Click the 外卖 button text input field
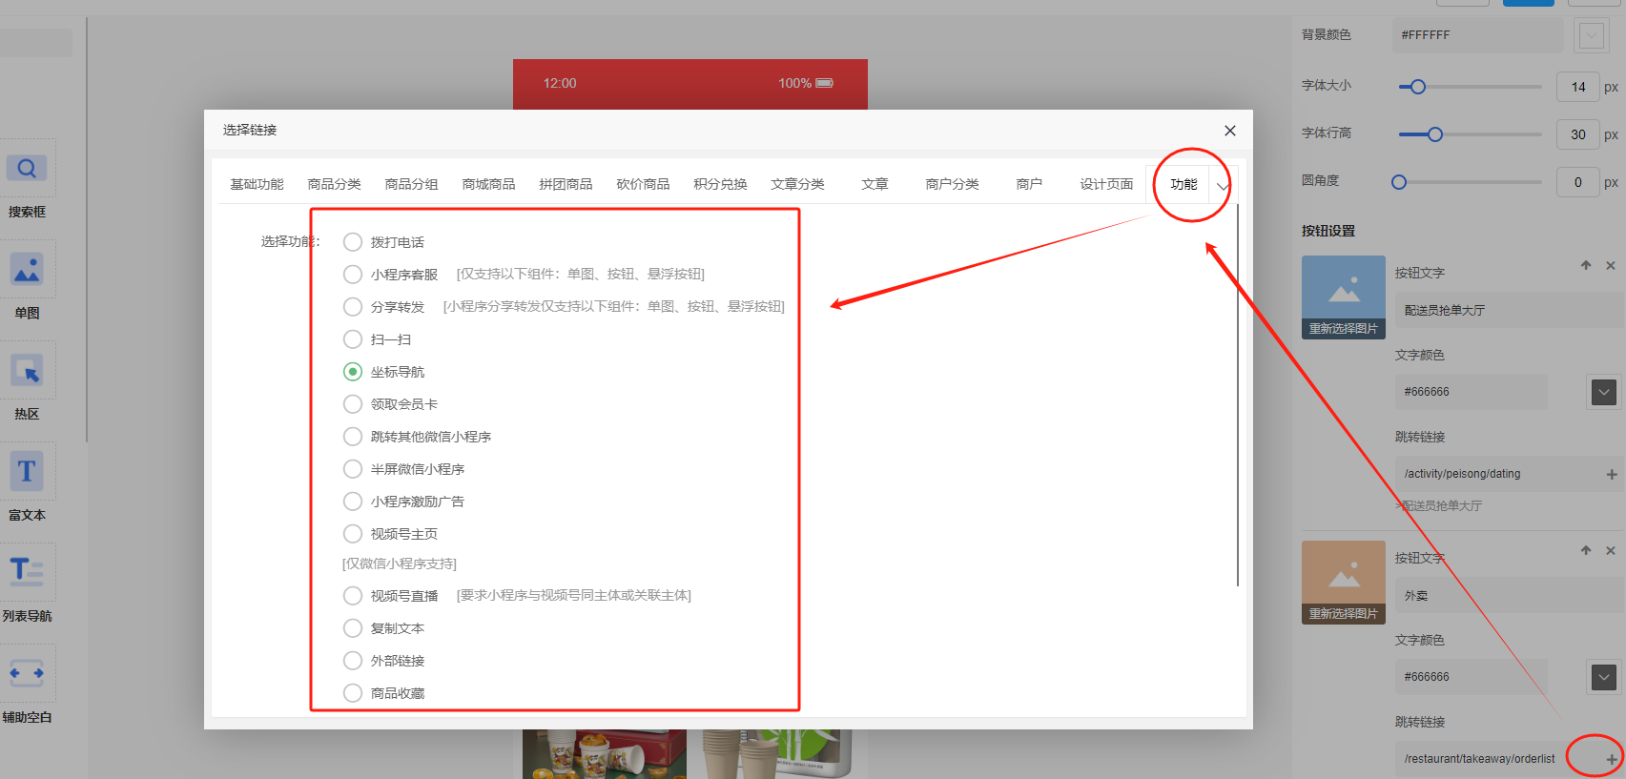 [1507, 596]
